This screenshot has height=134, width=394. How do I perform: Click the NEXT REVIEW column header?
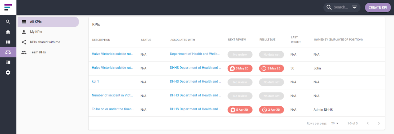pyautogui.click(x=237, y=40)
